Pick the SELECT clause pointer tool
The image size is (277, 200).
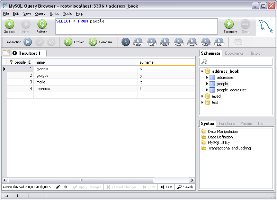[x=138, y=42]
